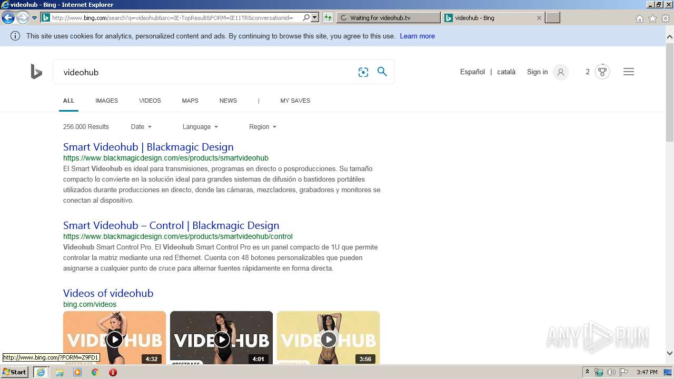
Task: Switch to the NEWS tab
Action: click(228, 101)
